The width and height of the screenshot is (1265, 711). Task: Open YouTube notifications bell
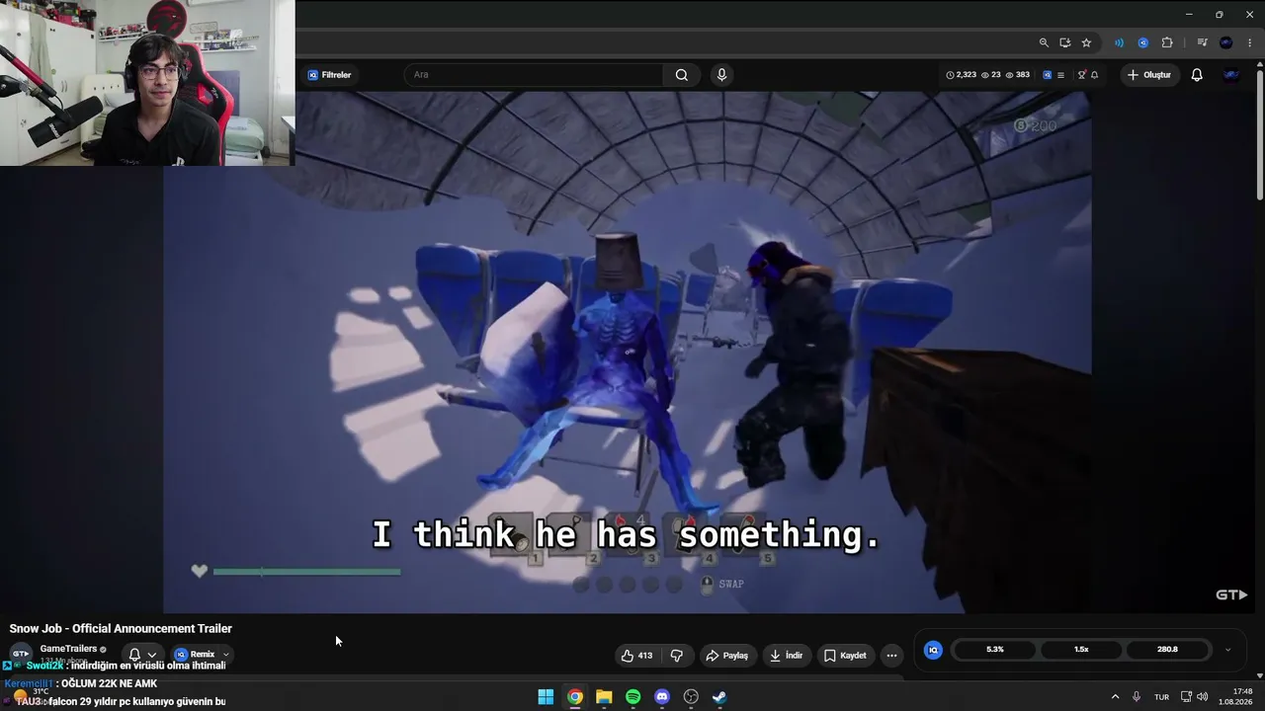click(x=1197, y=75)
